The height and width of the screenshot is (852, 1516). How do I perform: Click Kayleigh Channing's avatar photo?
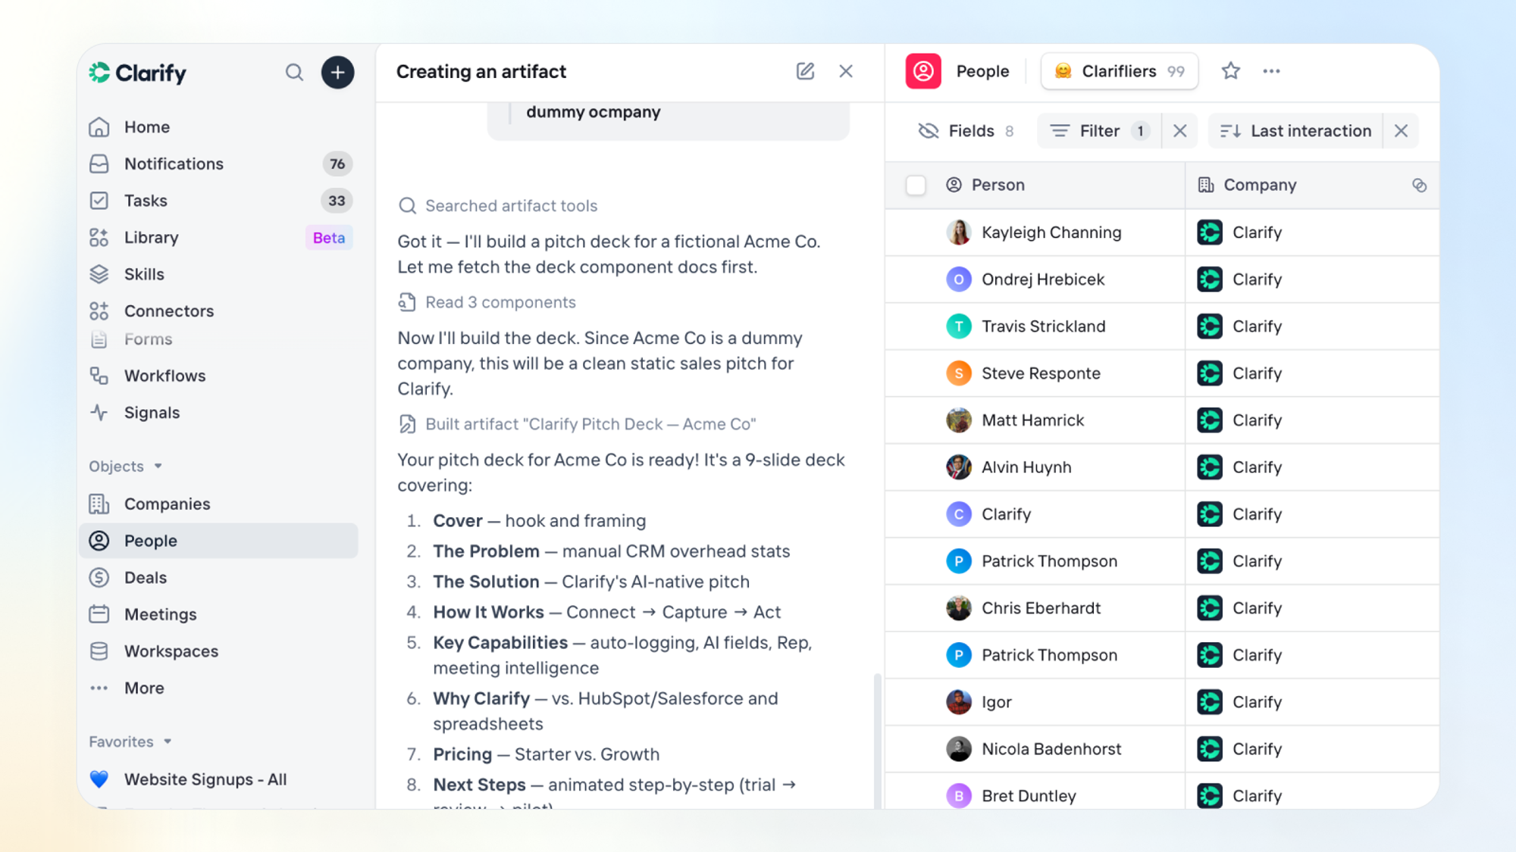[959, 233]
